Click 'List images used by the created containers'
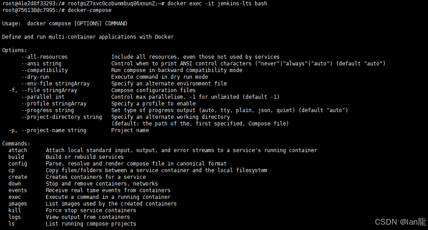Viewport: 428px width, 230px height. point(111,204)
